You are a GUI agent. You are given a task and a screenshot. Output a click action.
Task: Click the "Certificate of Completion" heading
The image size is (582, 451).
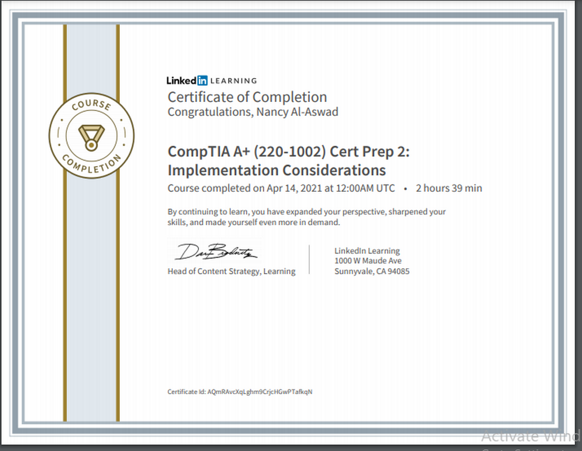point(247,97)
